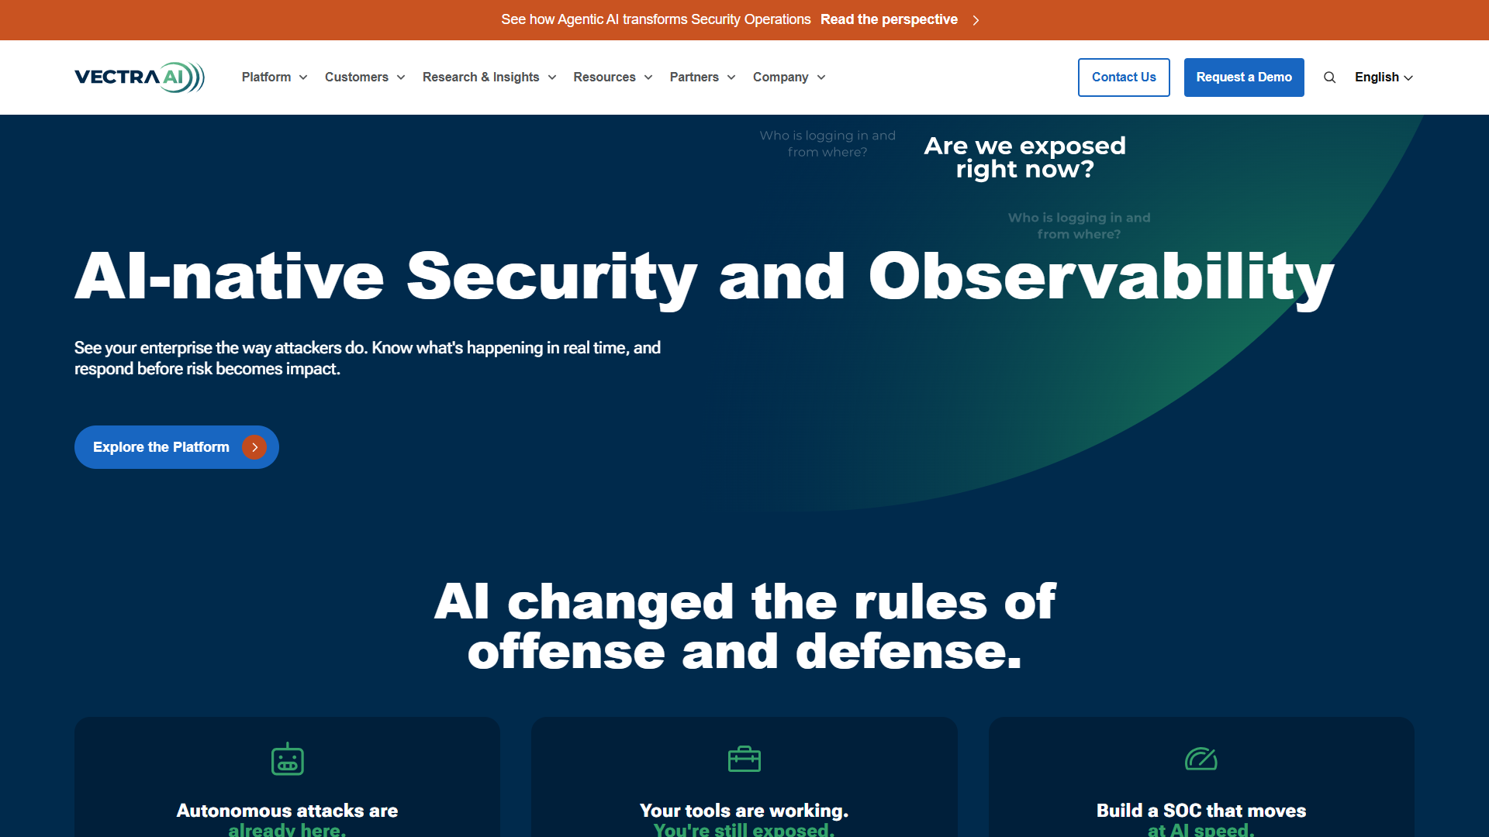This screenshot has height=837, width=1489.
Task: Click Request a Demo
Action: click(x=1244, y=77)
